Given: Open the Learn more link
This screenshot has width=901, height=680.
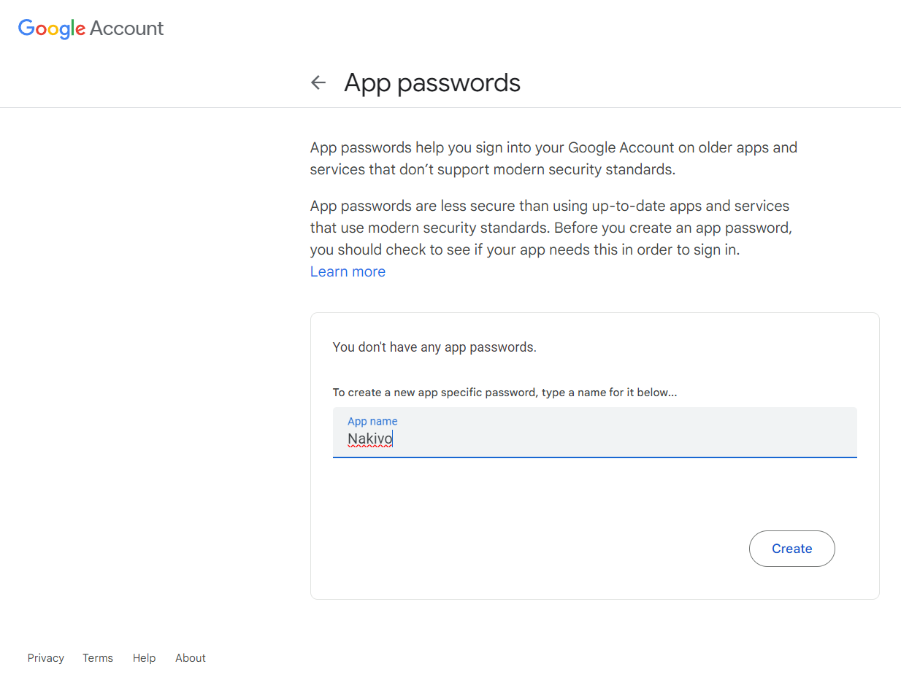Looking at the screenshot, I should (348, 271).
